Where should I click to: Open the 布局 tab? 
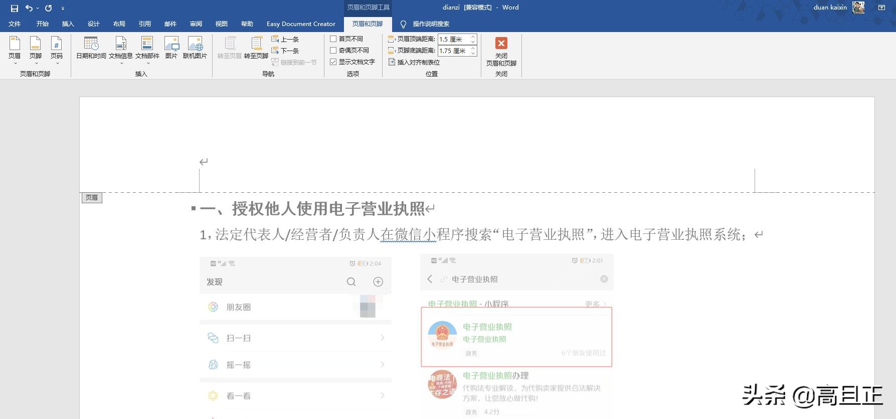(x=119, y=24)
